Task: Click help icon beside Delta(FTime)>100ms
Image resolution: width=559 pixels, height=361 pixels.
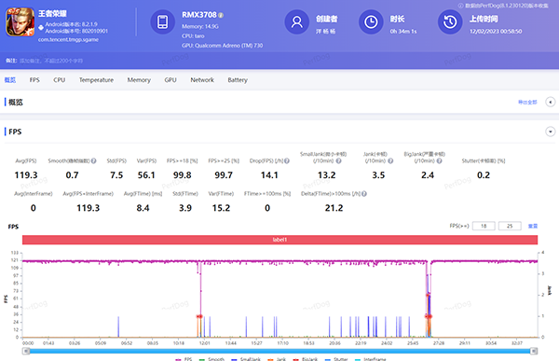Action: coord(364,194)
